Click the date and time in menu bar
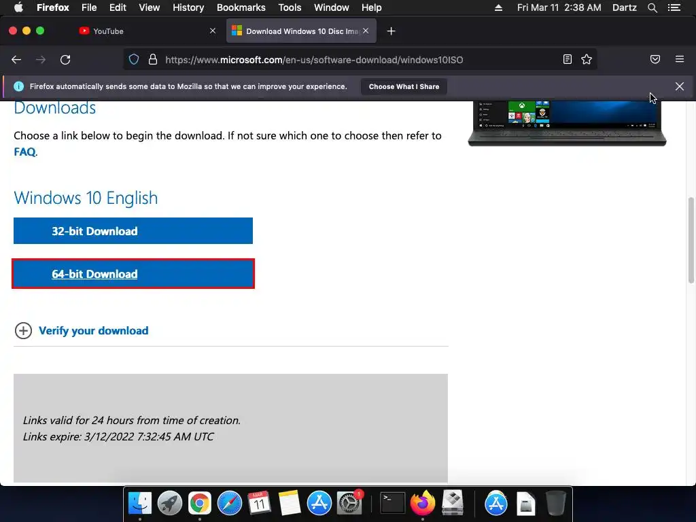Viewport: 696px width, 522px height. 559,7
